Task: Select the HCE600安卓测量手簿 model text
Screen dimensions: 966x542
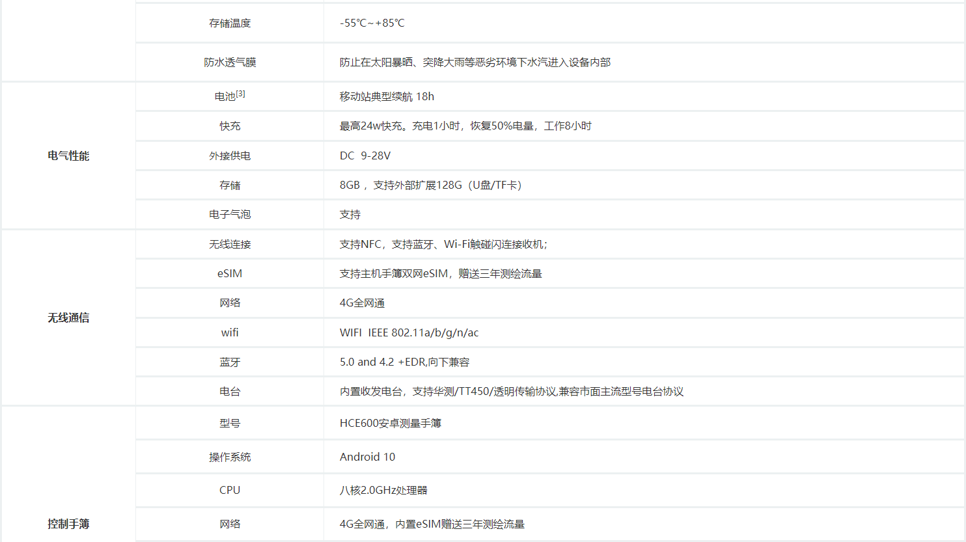Action: point(390,424)
